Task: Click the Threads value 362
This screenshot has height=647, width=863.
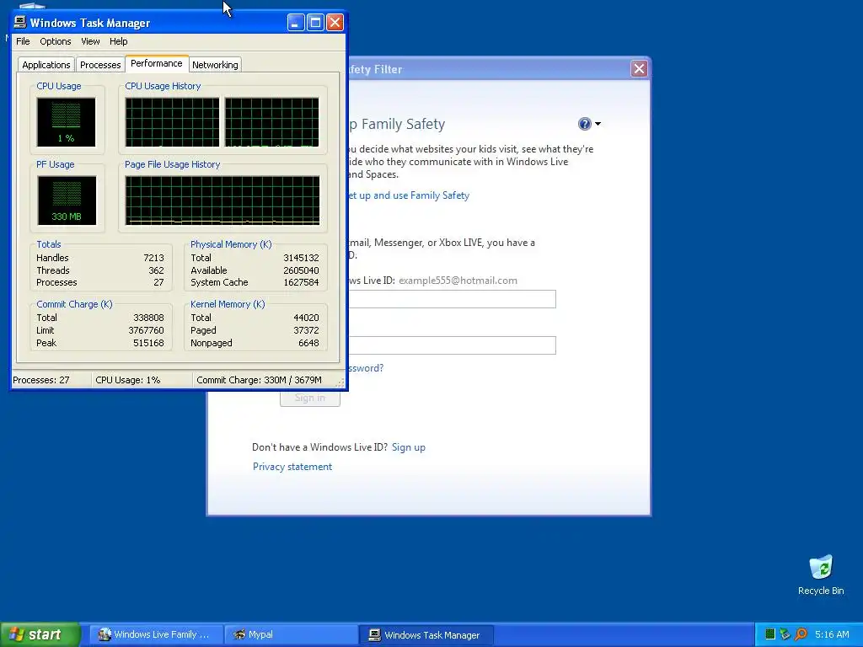Action: coord(156,270)
